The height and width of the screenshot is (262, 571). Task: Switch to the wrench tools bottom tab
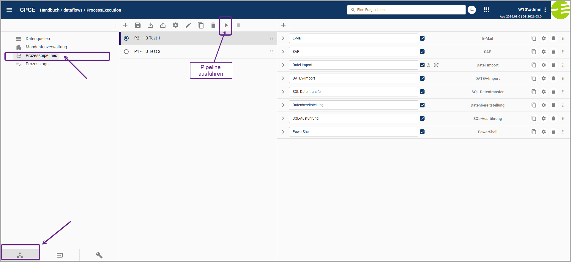coord(99,255)
